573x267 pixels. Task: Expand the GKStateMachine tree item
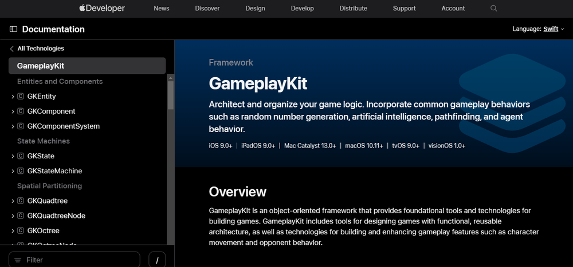tap(13, 171)
